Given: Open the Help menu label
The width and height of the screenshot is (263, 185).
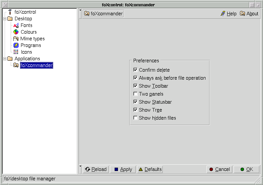Looking at the screenshot, I should pos(232,14).
